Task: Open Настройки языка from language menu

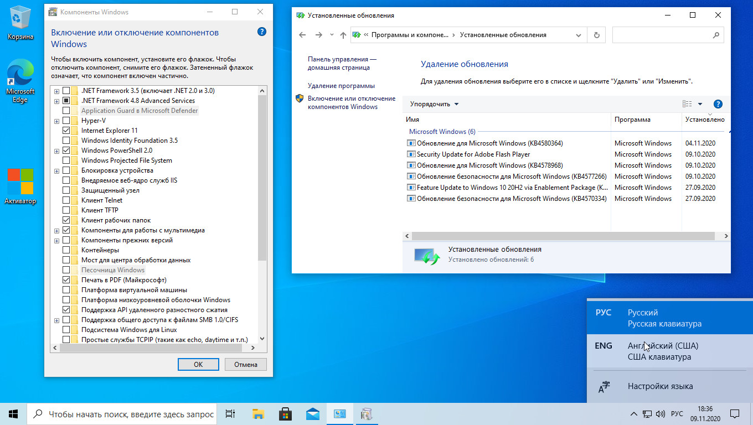Action: (x=670, y=386)
